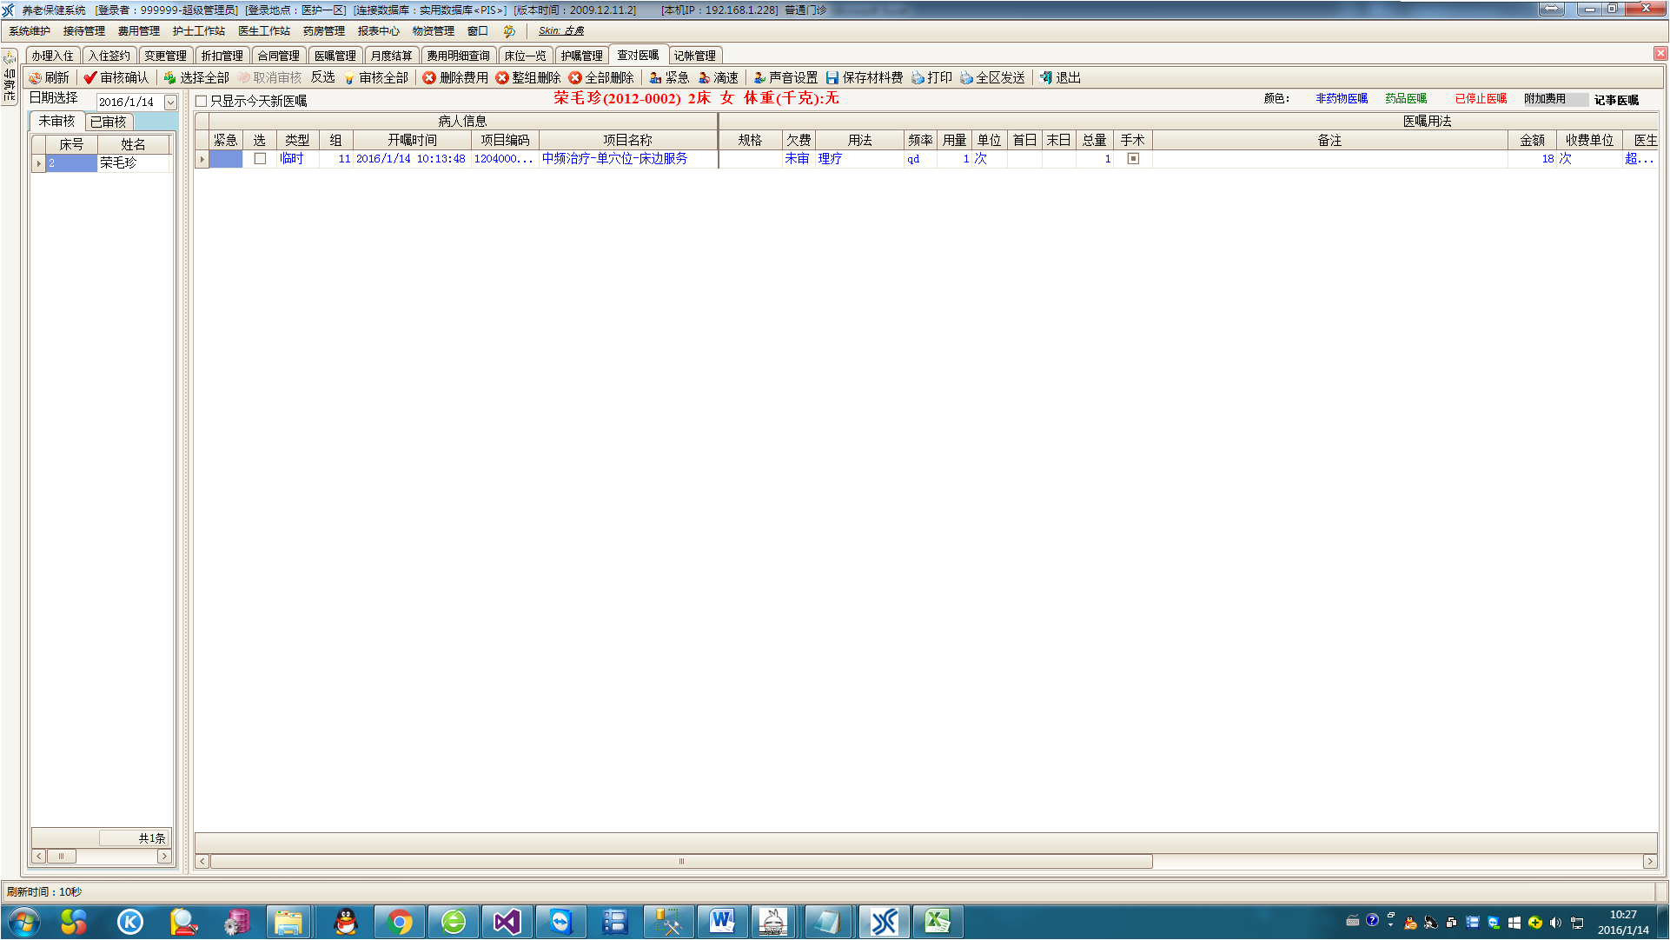Click the 刷新 refresh icon
The image size is (1670, 940).
(x=36, y=78)
